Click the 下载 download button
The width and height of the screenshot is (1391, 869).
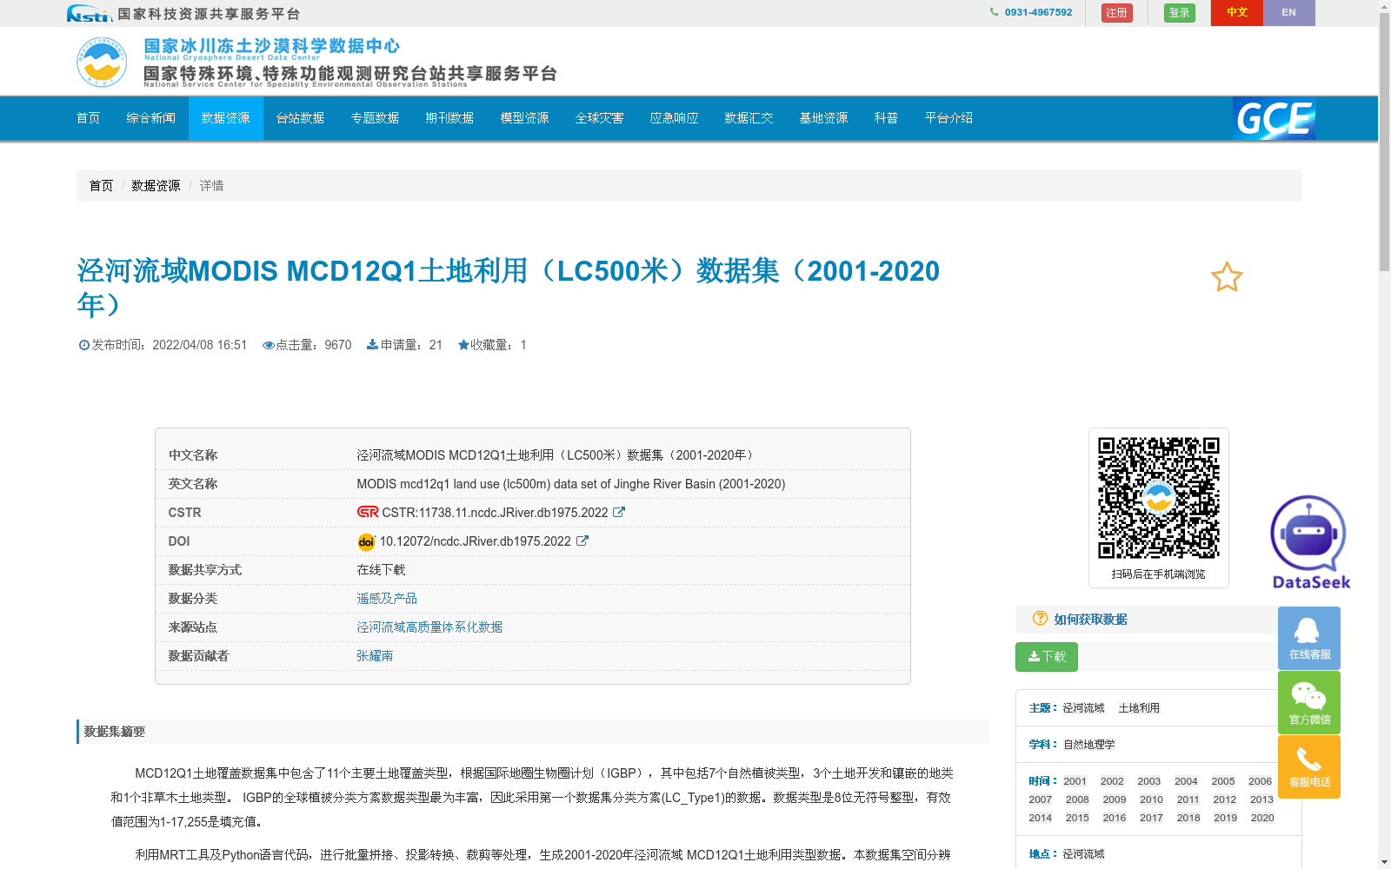coord(1047,657)
